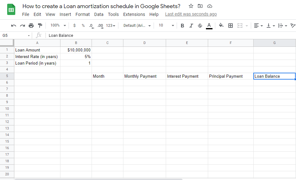Expand the name box dropdown arrow
This screenshot has height=180, width=296.
29,36
